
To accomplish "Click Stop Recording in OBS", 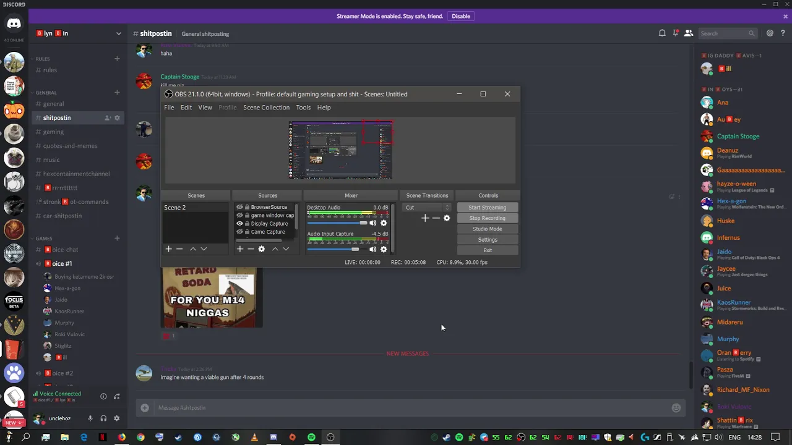I will (488, 218).
